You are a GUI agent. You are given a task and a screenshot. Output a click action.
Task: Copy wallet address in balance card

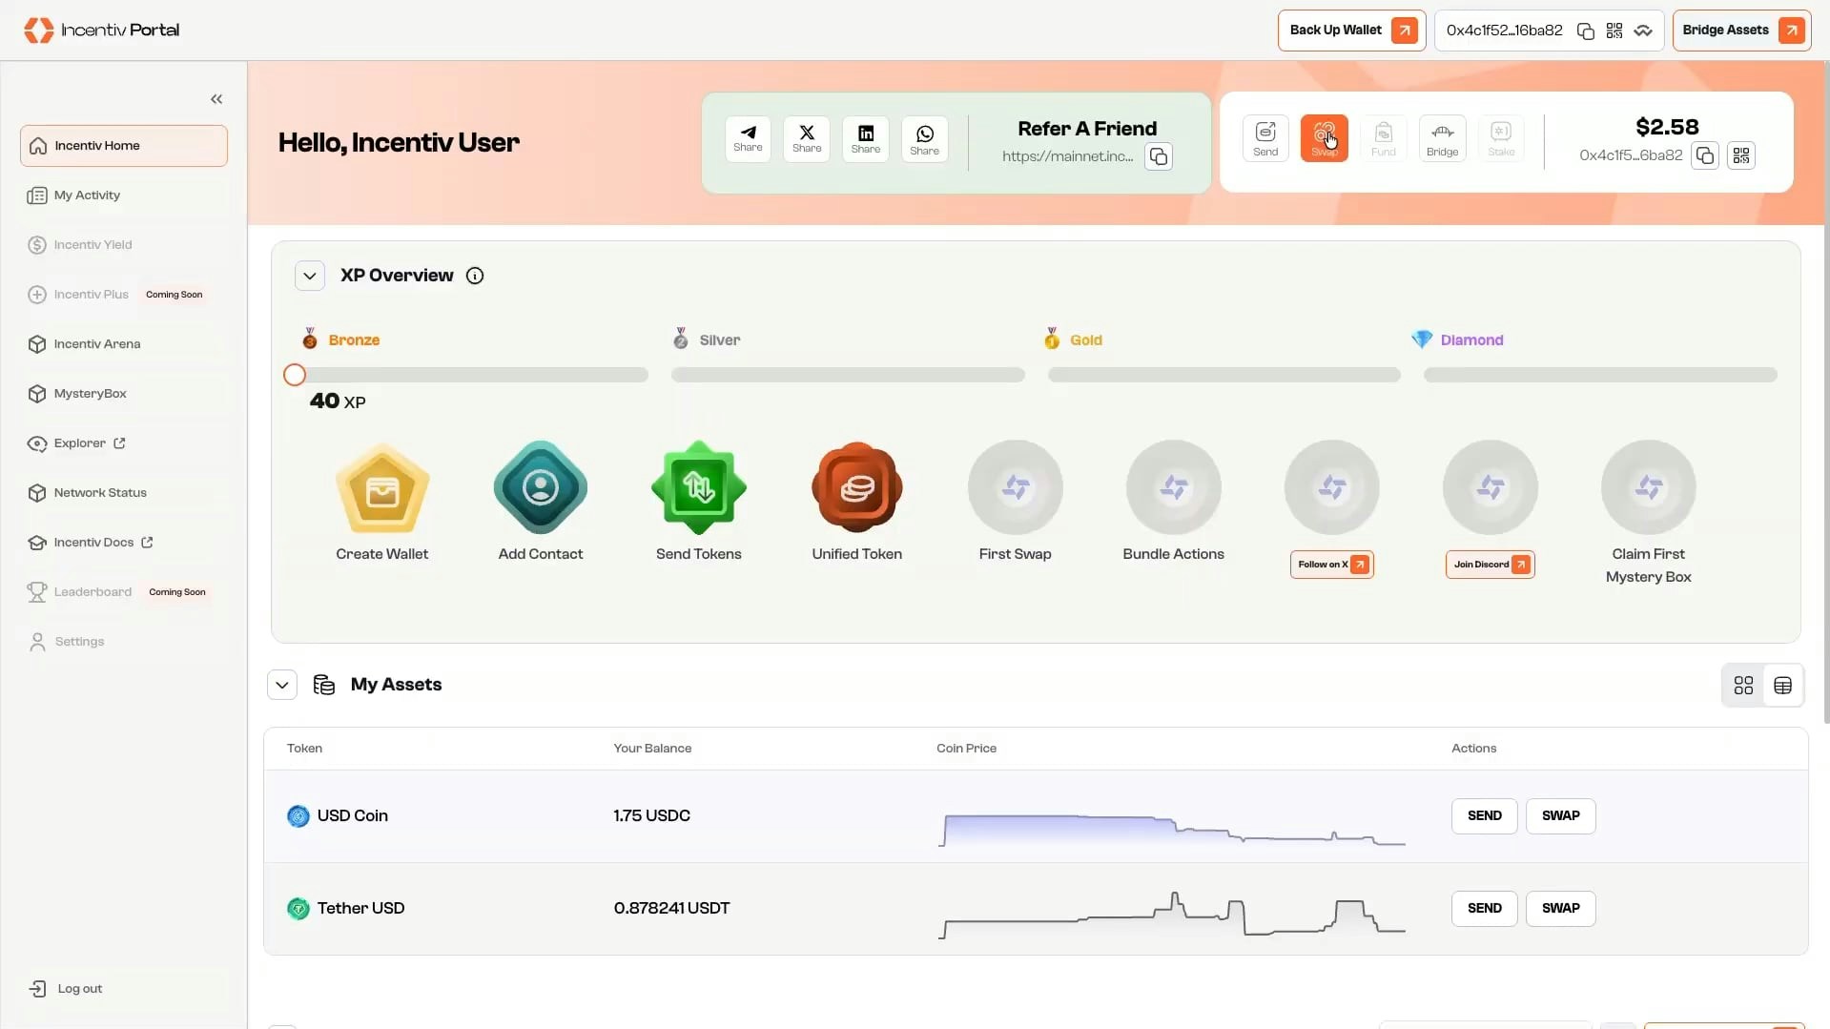(x=1705, y=155)
